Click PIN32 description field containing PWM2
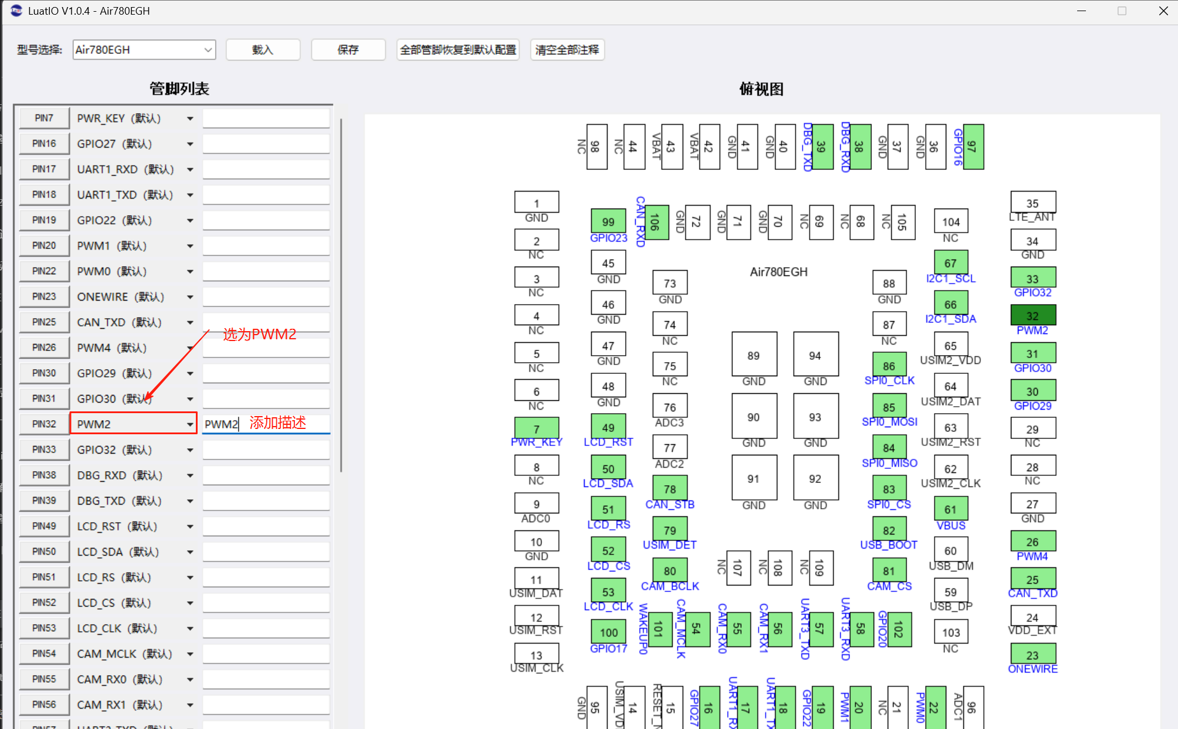Screen dimensions: 1178x729 pyautogui.click(x=266, y=424)
